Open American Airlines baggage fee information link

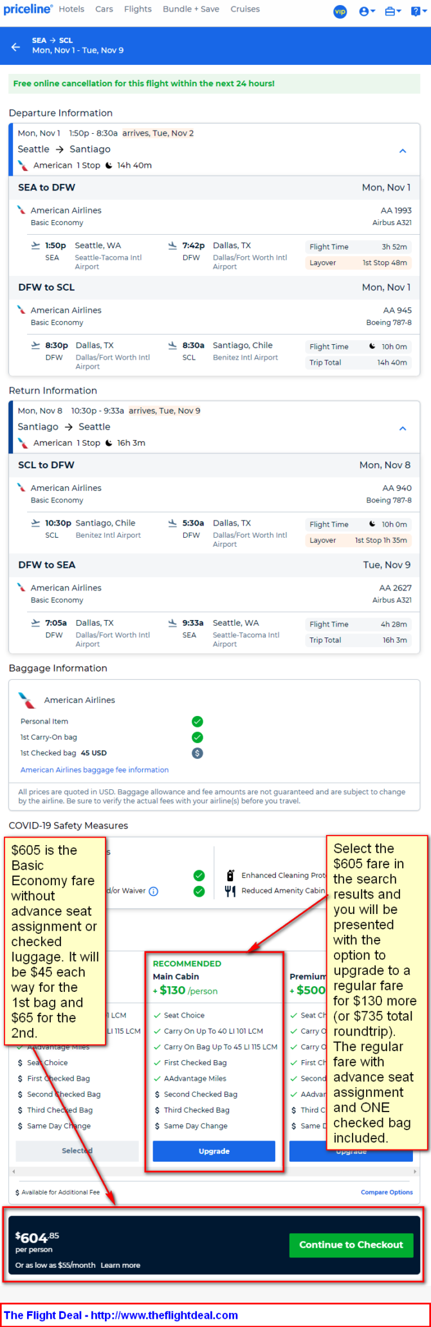point(95,770)
